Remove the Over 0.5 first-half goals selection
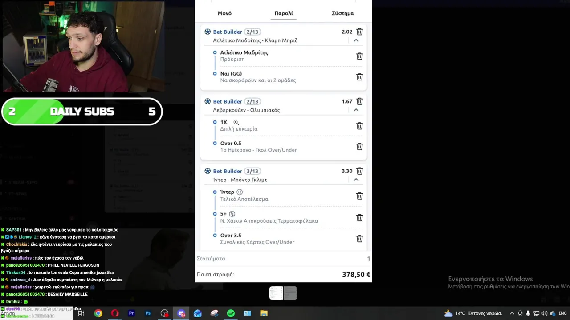This screenshot has height=320, width=570. [359, 147]
